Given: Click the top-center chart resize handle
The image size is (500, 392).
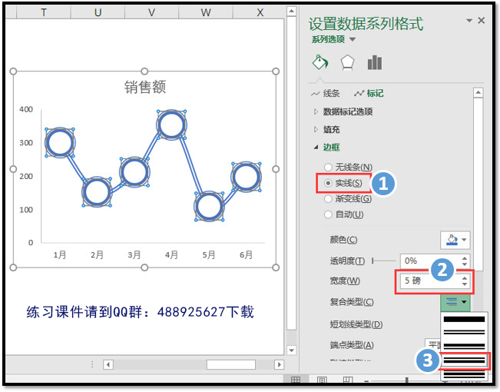Looking at the screenshot, I should click(144, 71).
